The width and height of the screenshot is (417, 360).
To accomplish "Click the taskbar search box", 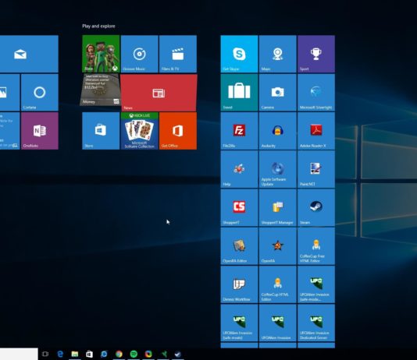I will pyautogui.click(x=19, y=354).
